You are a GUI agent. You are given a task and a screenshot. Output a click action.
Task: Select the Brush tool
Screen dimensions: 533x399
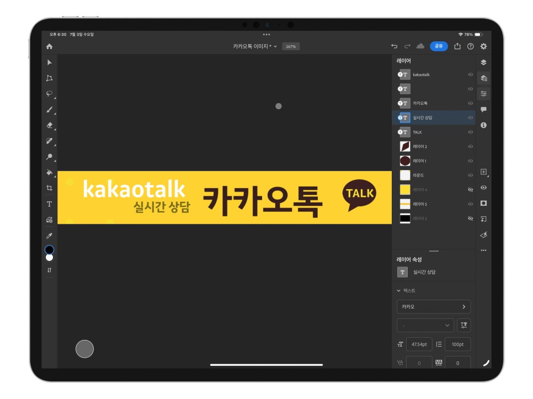pos(49,109)
